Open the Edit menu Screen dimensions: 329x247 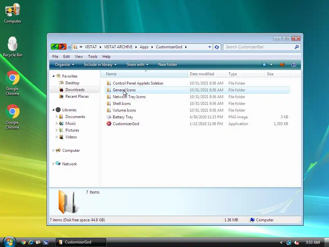coord(66,57)
